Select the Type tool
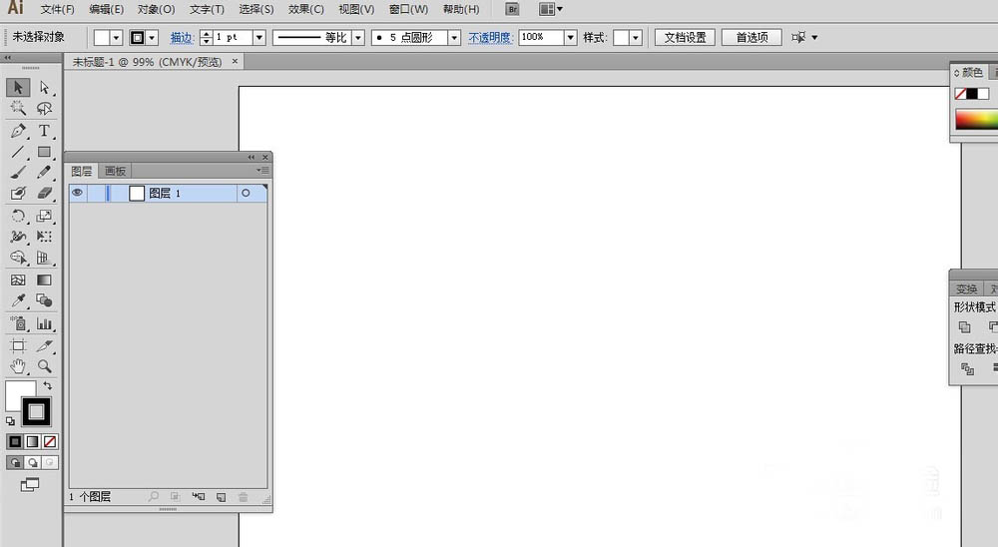The width and height of the screenshot is (998, 547). (x=44, y=131)
